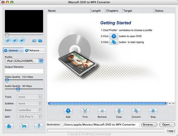This screenshot has height=136, width=178.
Task: Click the Audio Quality 64 Kbps label
Action: (x=18, y=86)
